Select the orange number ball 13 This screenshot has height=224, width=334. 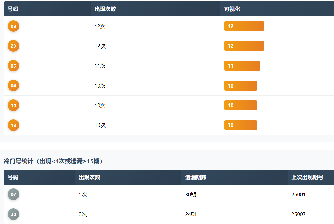[x=13, y=125]
